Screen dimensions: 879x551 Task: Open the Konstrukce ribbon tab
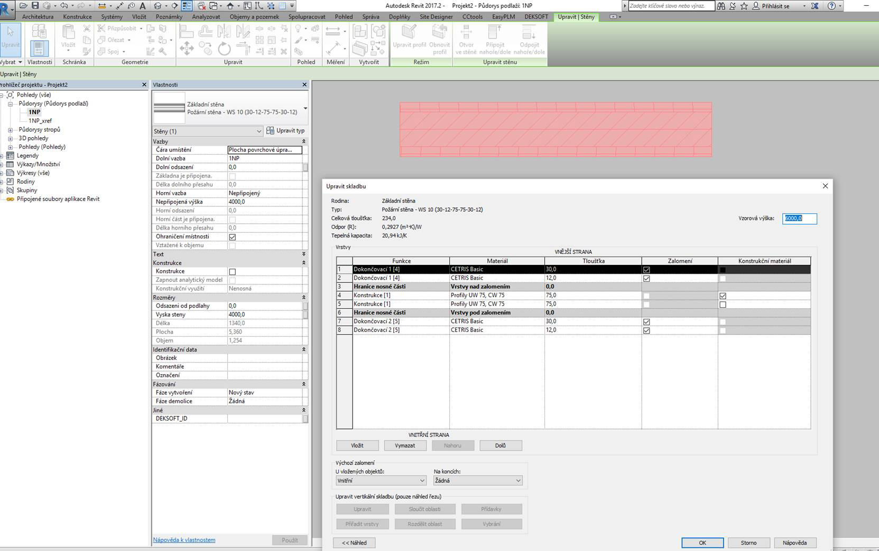(77, 17)
